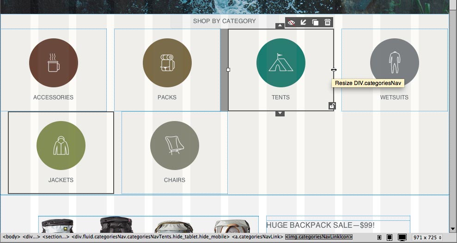The width and height of the screenshot is (457, 243).
Task: Select the section... tag in tag selector
Action: tap(56, 237)
